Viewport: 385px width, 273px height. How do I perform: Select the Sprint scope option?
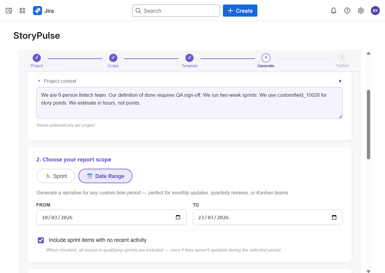tap(56, 176)
